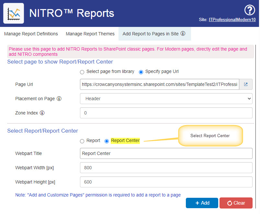Click the Placement on Page label text
The image size is (260, 214).
tap(35, 99)
